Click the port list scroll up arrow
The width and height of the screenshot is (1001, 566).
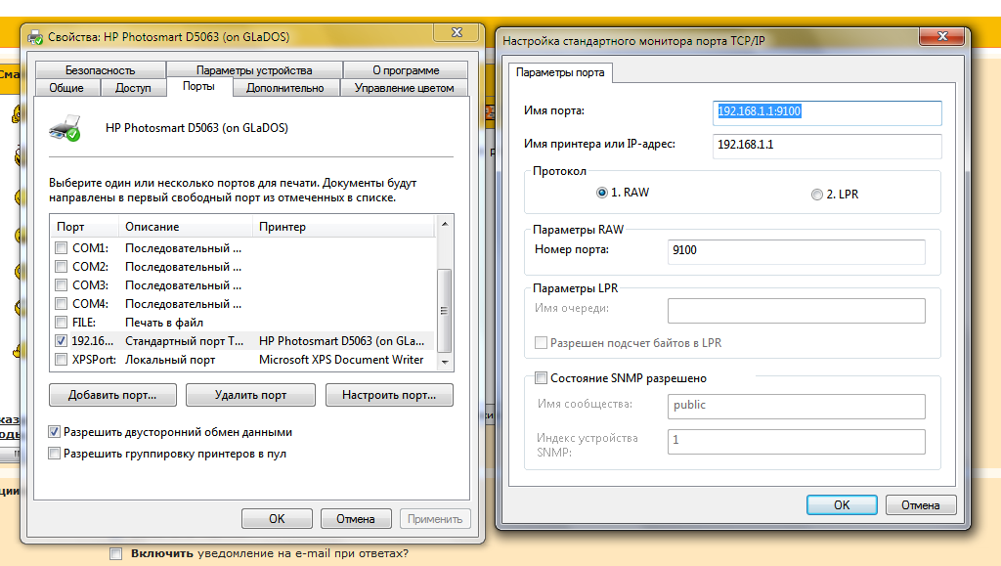click(445, 224)
